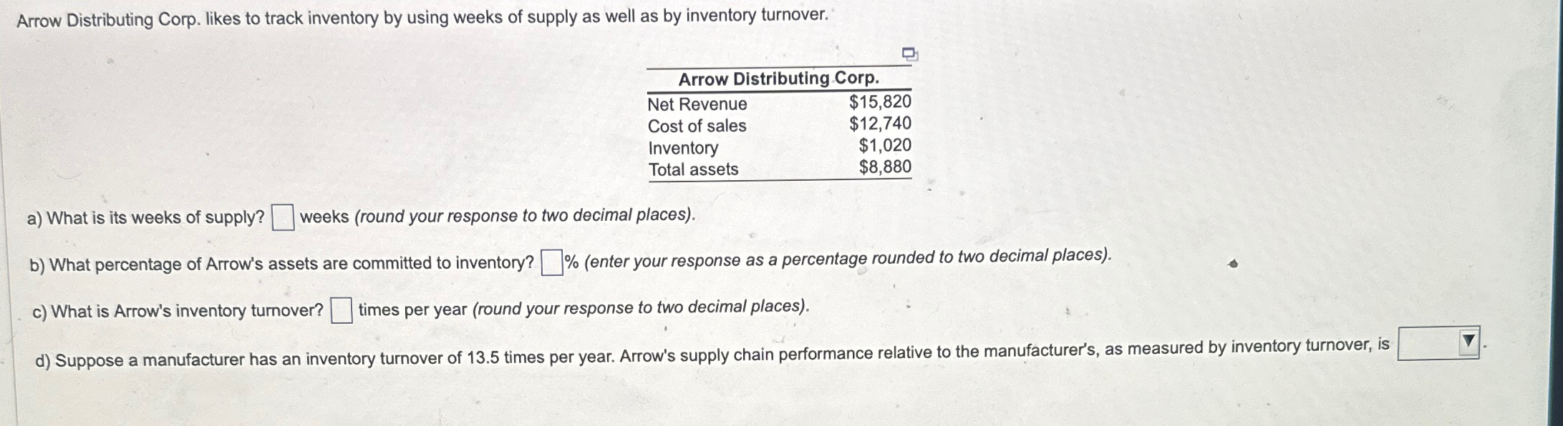The image size is (1563, 426).
Task: Select the data table icon near Arrow Distributing Corp
Action: pos(910,54)
